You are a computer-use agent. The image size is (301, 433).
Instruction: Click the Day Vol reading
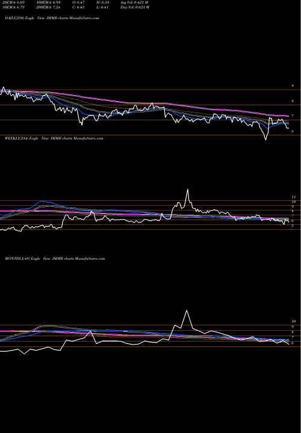coord(135,7)
